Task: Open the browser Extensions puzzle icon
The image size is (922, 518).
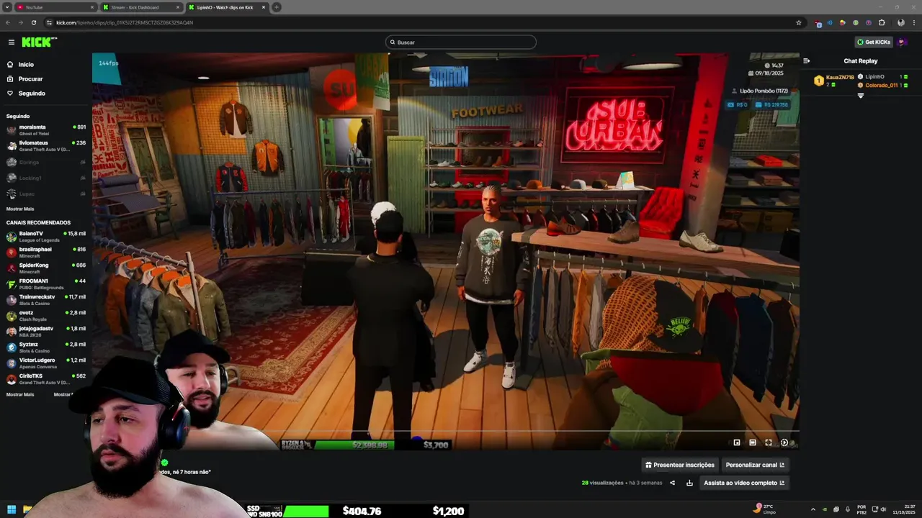Action: 882,22
